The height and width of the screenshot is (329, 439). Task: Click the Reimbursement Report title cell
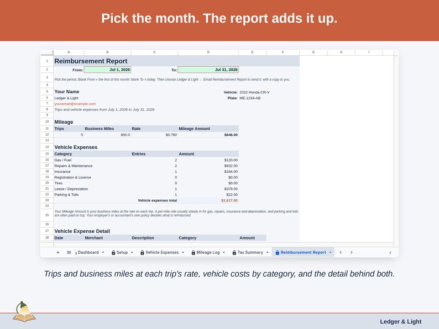pos(91,61)
